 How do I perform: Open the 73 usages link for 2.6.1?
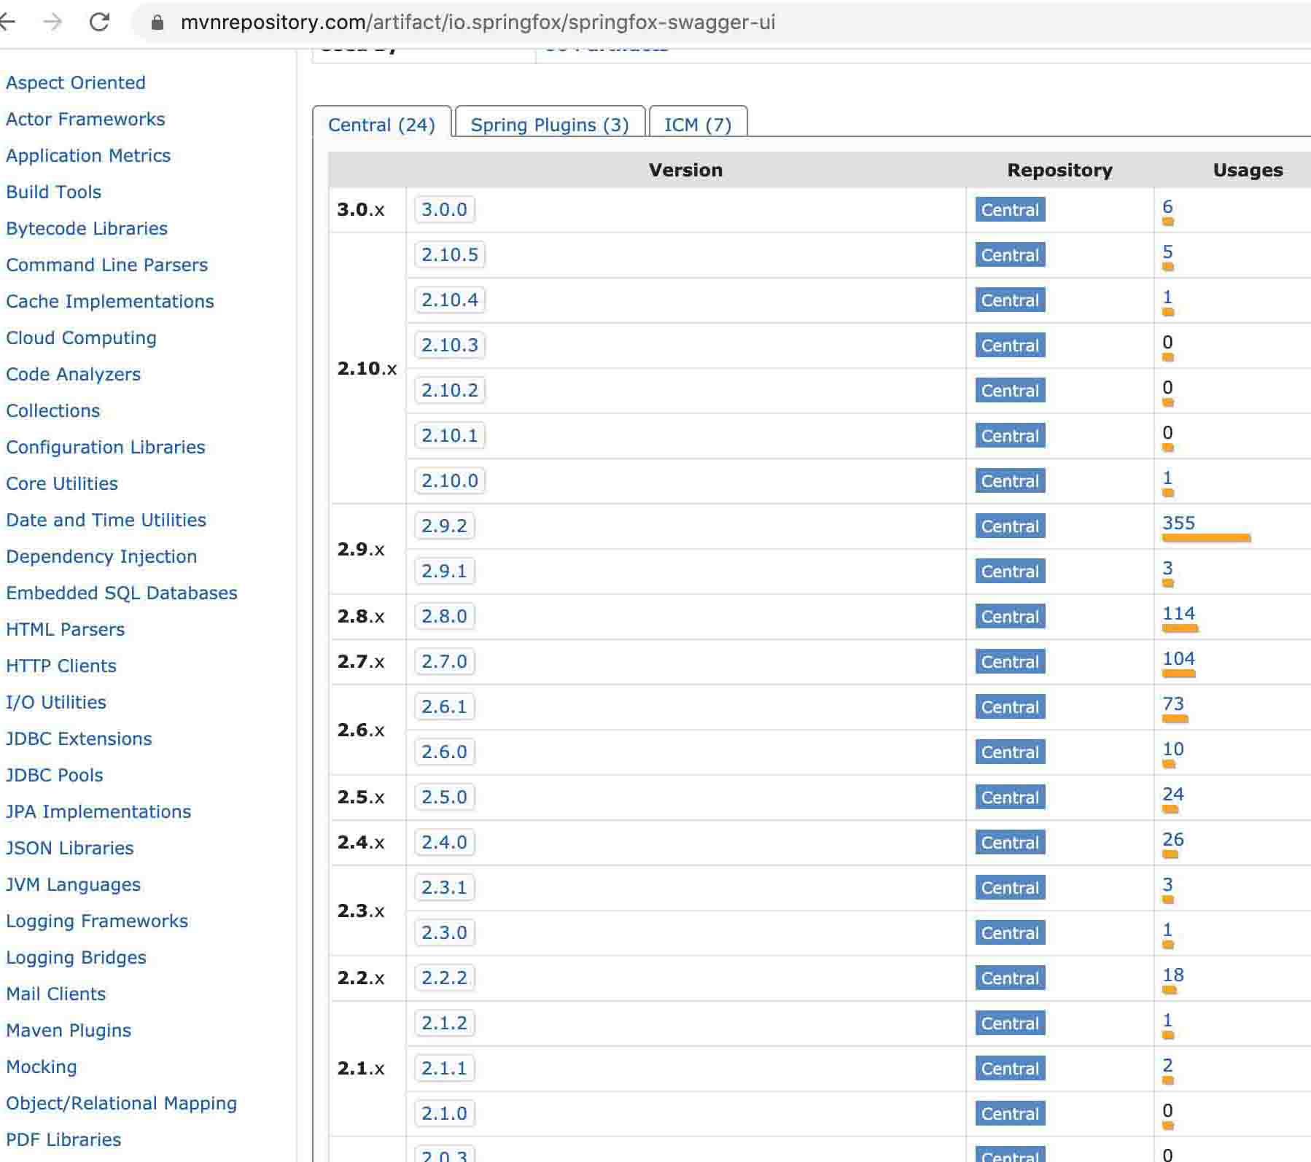pyautogui.click(x=1173, y=703)
